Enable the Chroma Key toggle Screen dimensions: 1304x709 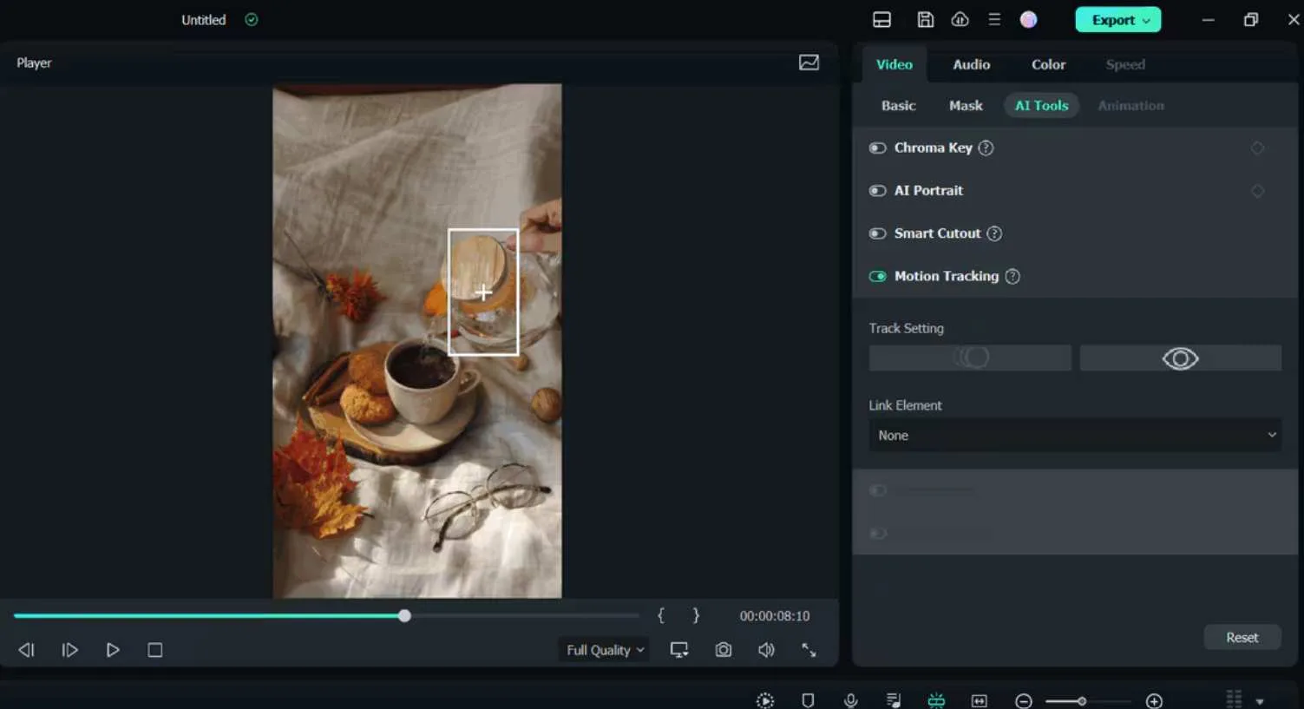878,148
